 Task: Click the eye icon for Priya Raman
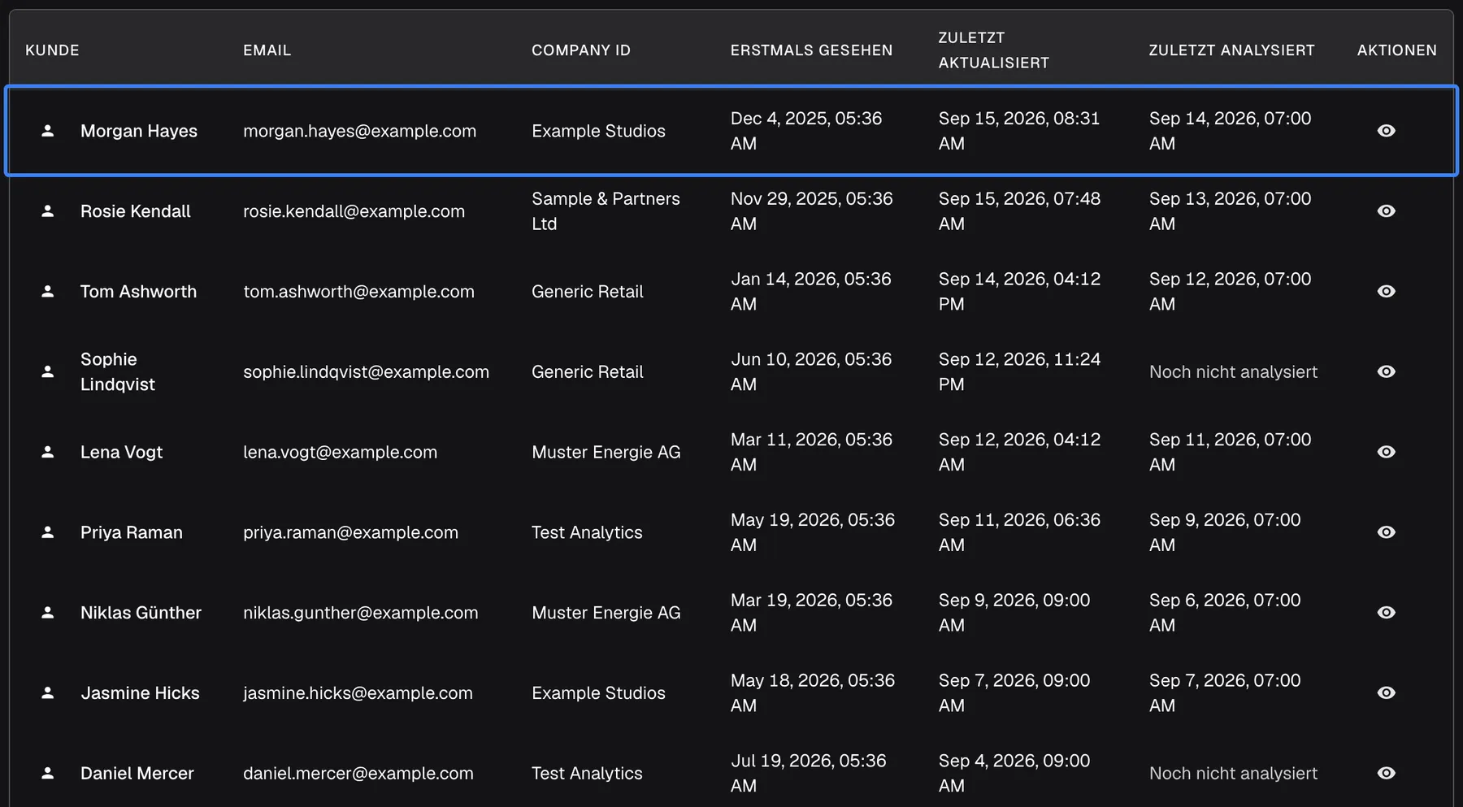pyautogui.click(x=1386, y=532)
